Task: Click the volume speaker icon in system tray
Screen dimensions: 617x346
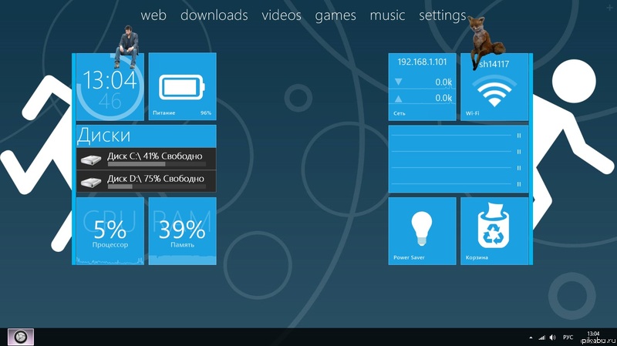Action: (x=551, y=338)
